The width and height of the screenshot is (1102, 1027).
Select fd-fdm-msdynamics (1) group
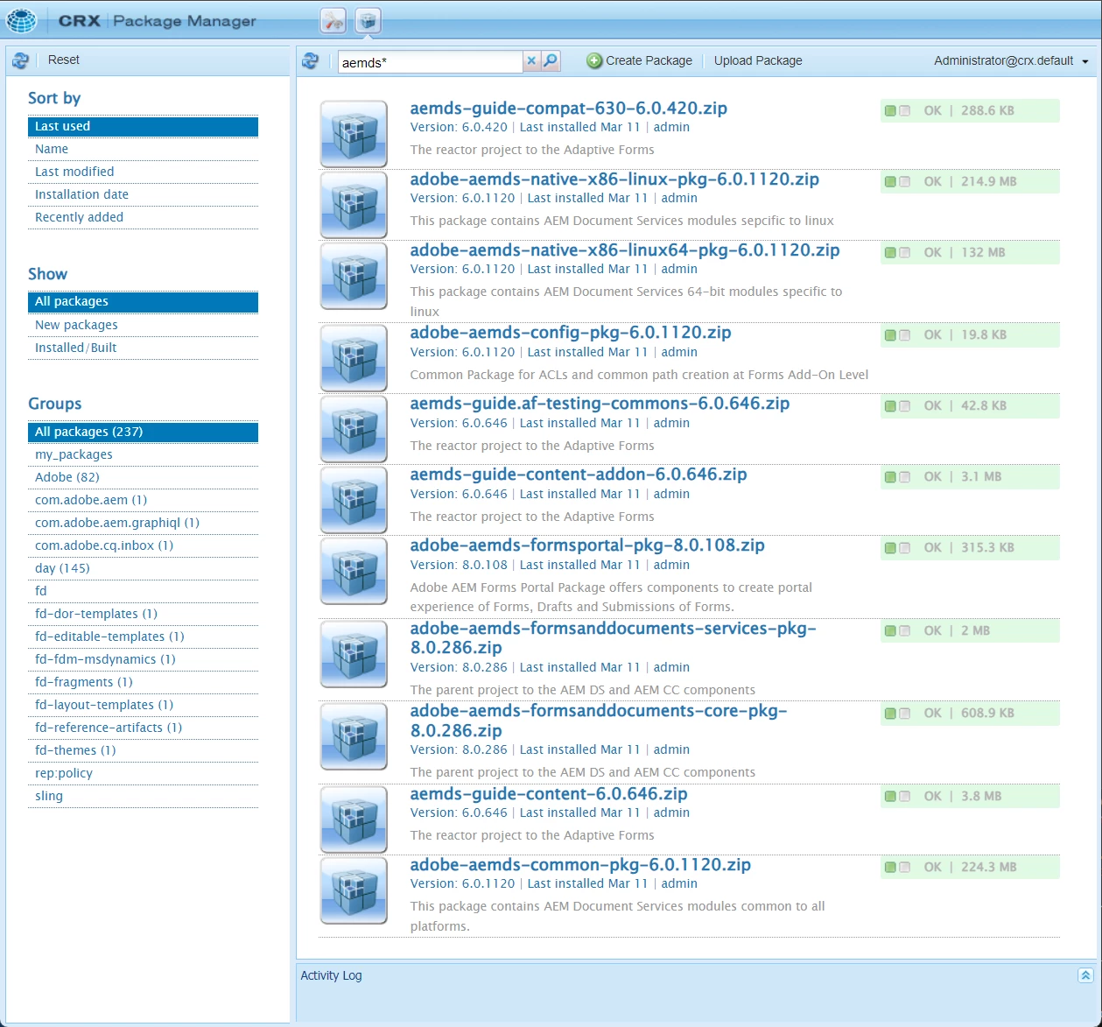coord(143,659)
